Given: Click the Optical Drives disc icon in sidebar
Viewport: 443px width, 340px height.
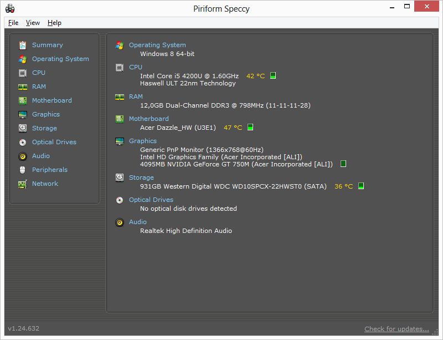Looking at the screenshot, I should click(23, 142).
